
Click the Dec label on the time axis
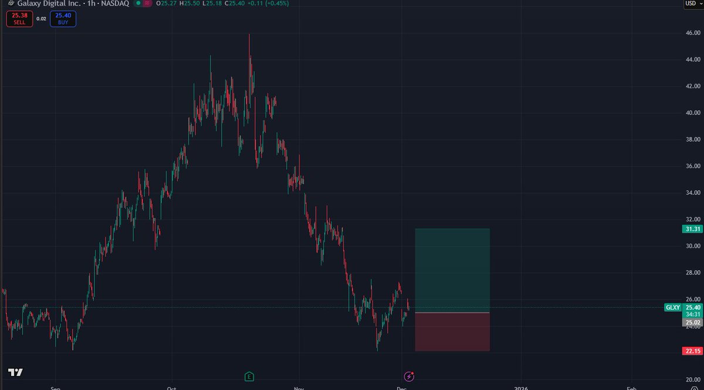(x=402, y=388)
